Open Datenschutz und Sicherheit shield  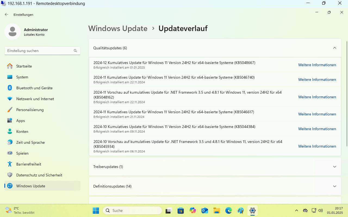pos(10,175)
